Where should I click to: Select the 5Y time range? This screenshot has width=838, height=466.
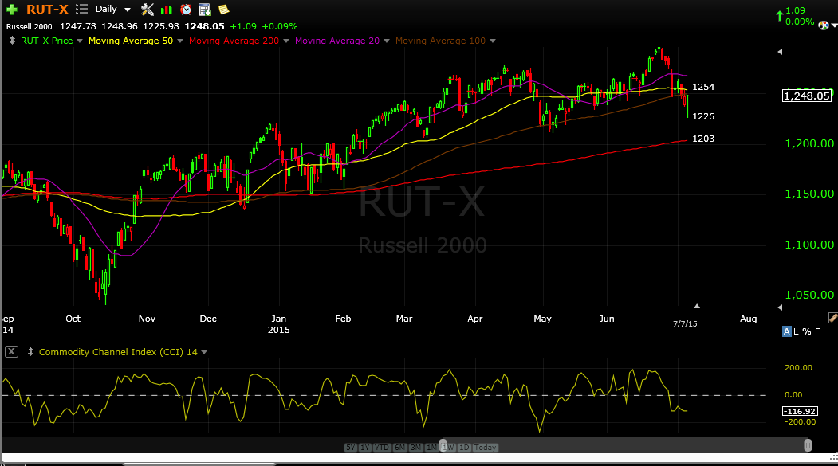point(351,448)
